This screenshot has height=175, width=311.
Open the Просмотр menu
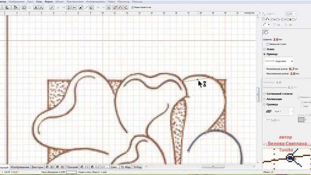tap(123, 1)
